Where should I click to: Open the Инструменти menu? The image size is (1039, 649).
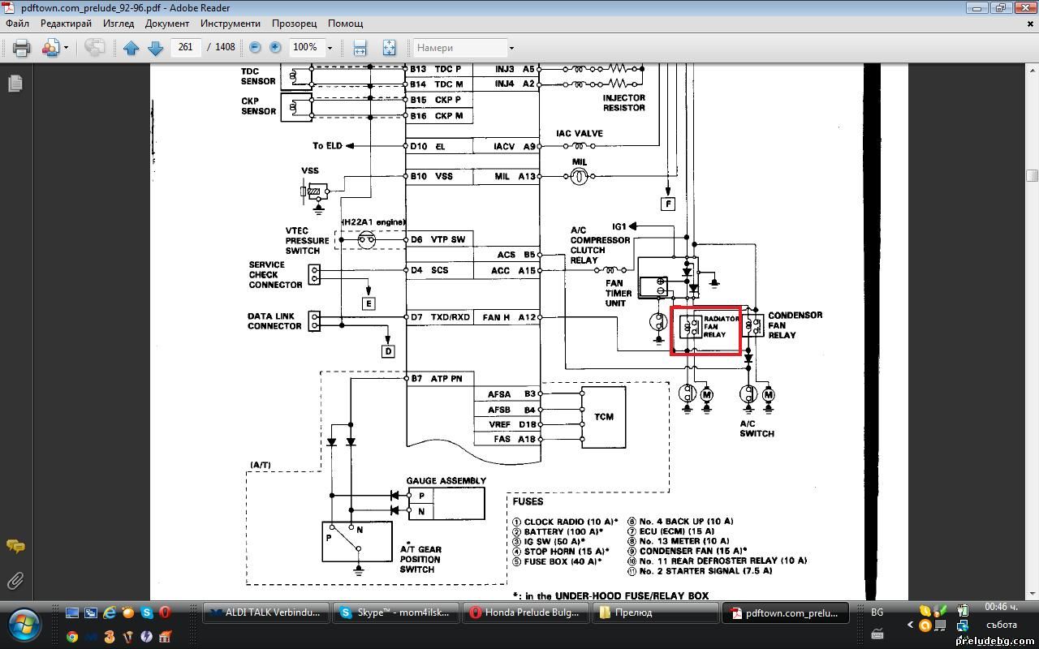click(231, 24)
